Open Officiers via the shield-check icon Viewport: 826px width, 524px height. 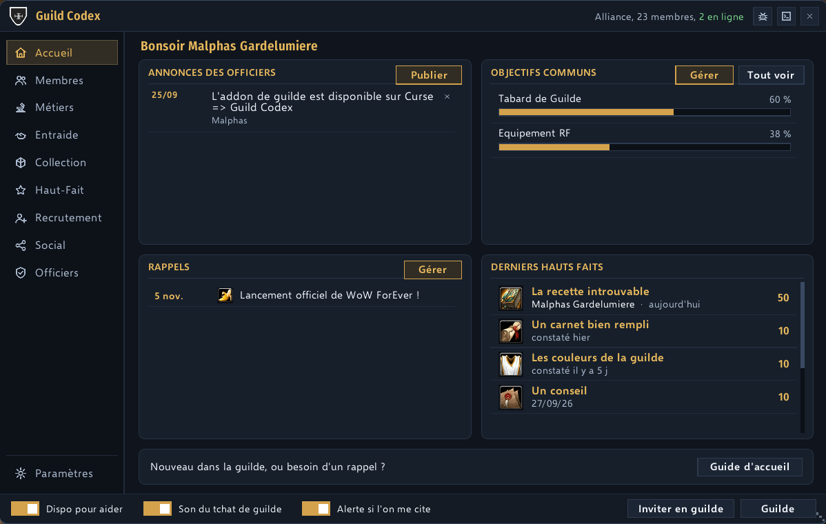pos(21,273)
